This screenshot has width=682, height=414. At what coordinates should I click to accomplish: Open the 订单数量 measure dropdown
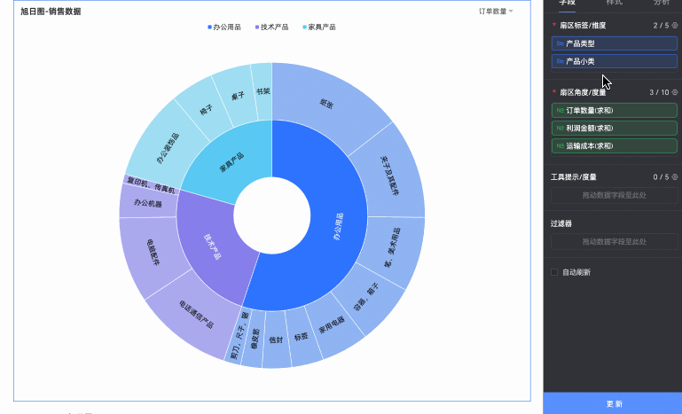click(x=496, y=12)
